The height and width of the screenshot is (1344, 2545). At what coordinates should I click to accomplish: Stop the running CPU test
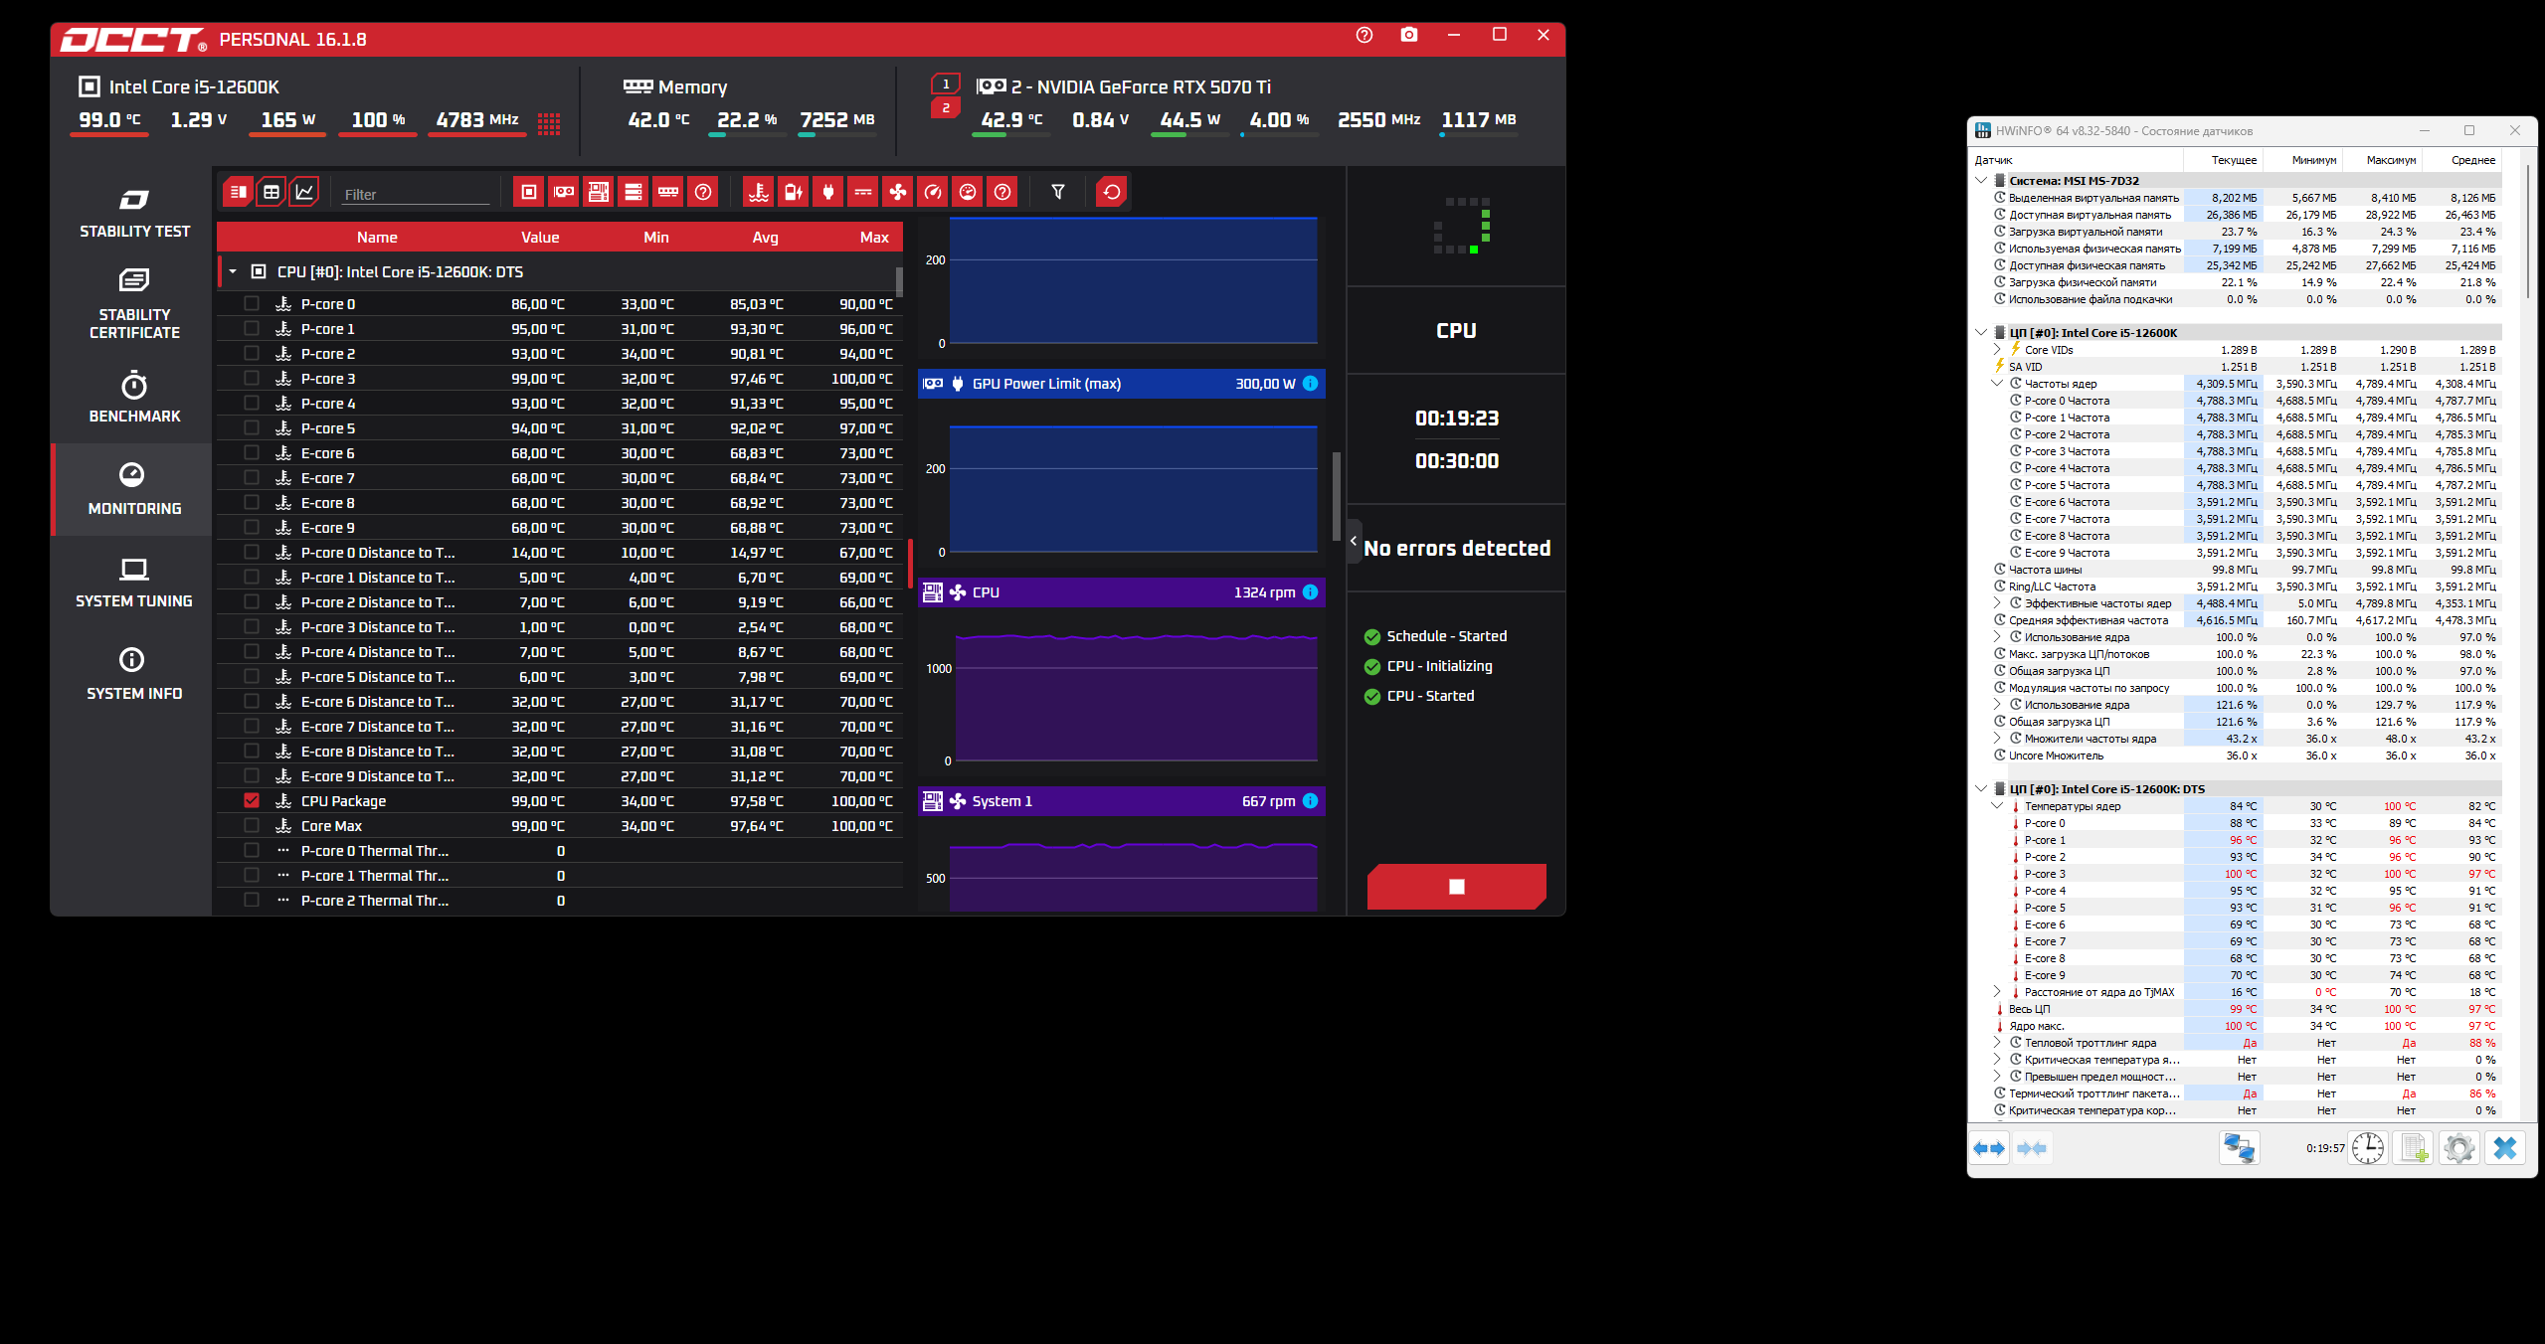tap(1456, 886)
